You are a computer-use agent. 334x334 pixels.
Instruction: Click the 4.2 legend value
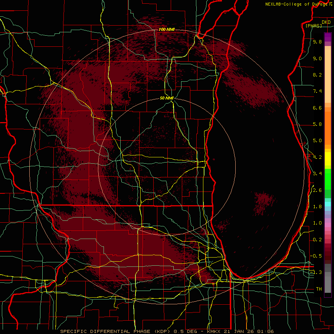317,157
